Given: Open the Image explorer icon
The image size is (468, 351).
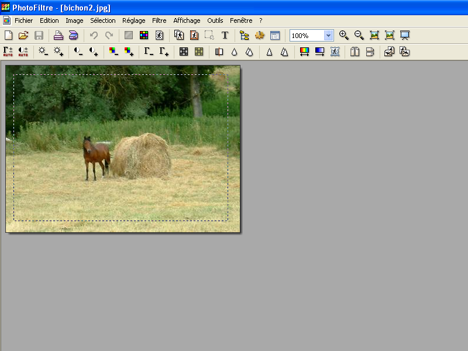Looking at the screenshot, I should tap(244, 35).
